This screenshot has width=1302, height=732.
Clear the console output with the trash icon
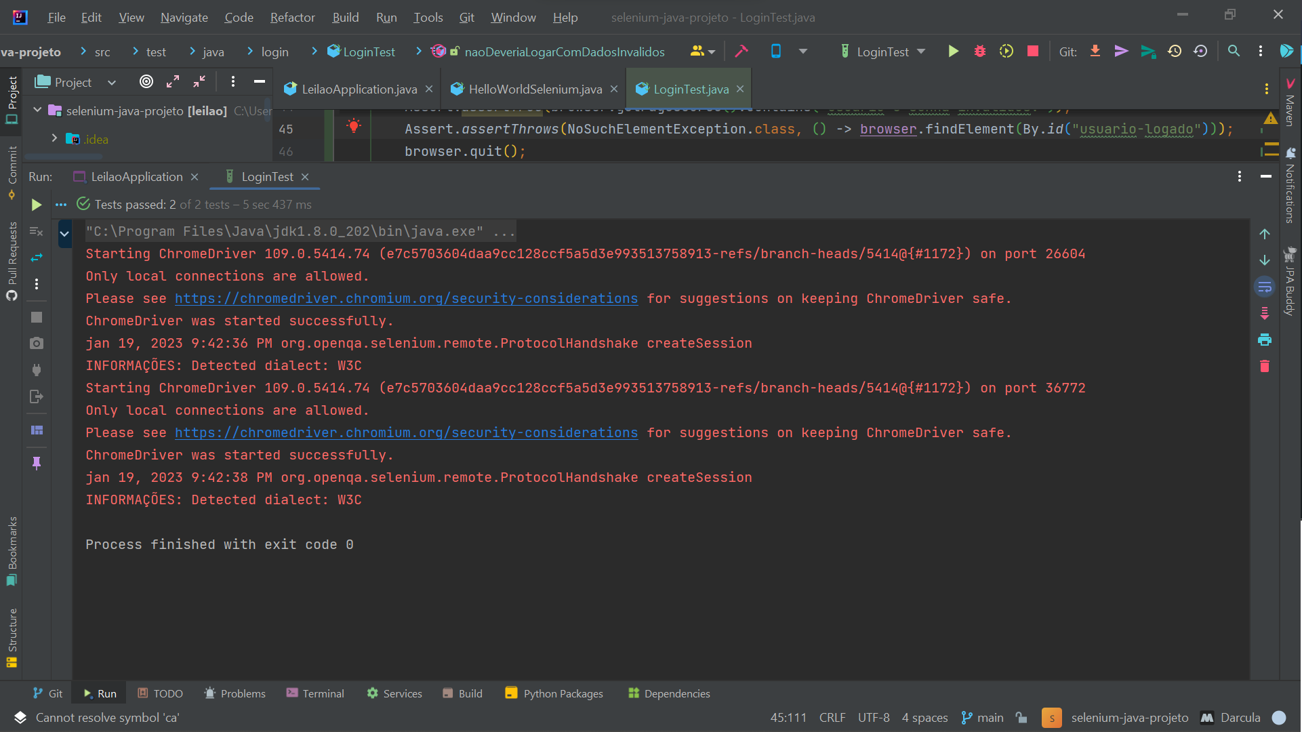pos(1264,367)
